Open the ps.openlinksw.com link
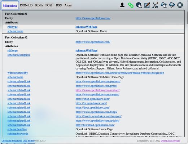Viewport: 188px width, 144px height. (x=91, y=103)
